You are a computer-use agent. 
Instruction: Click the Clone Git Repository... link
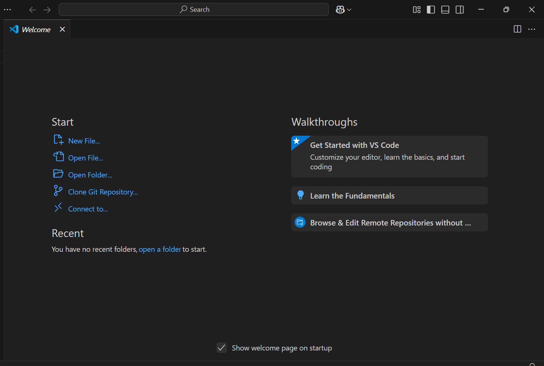103,192
